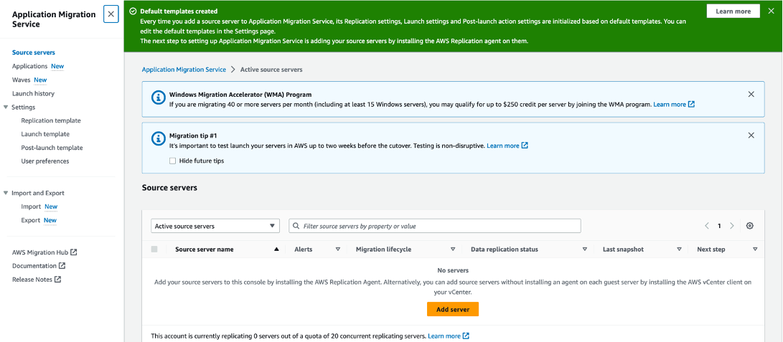This screenshot has width=783, height=342.
Task: Open Data replication status column sort arrow
Action: tap(585, 250)
